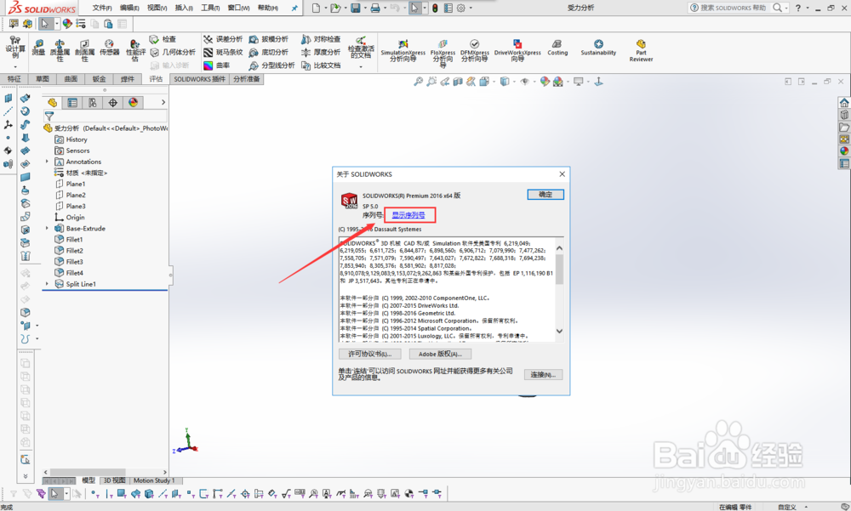Click the save icon in top toolbar
Viewport: 851px width, 511px height.
[x=356, y=8]
